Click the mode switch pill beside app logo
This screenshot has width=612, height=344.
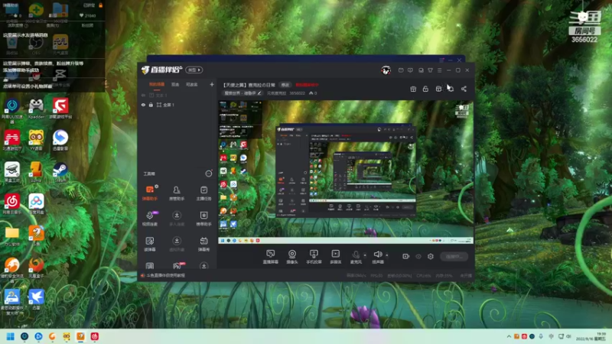[194, 70]
